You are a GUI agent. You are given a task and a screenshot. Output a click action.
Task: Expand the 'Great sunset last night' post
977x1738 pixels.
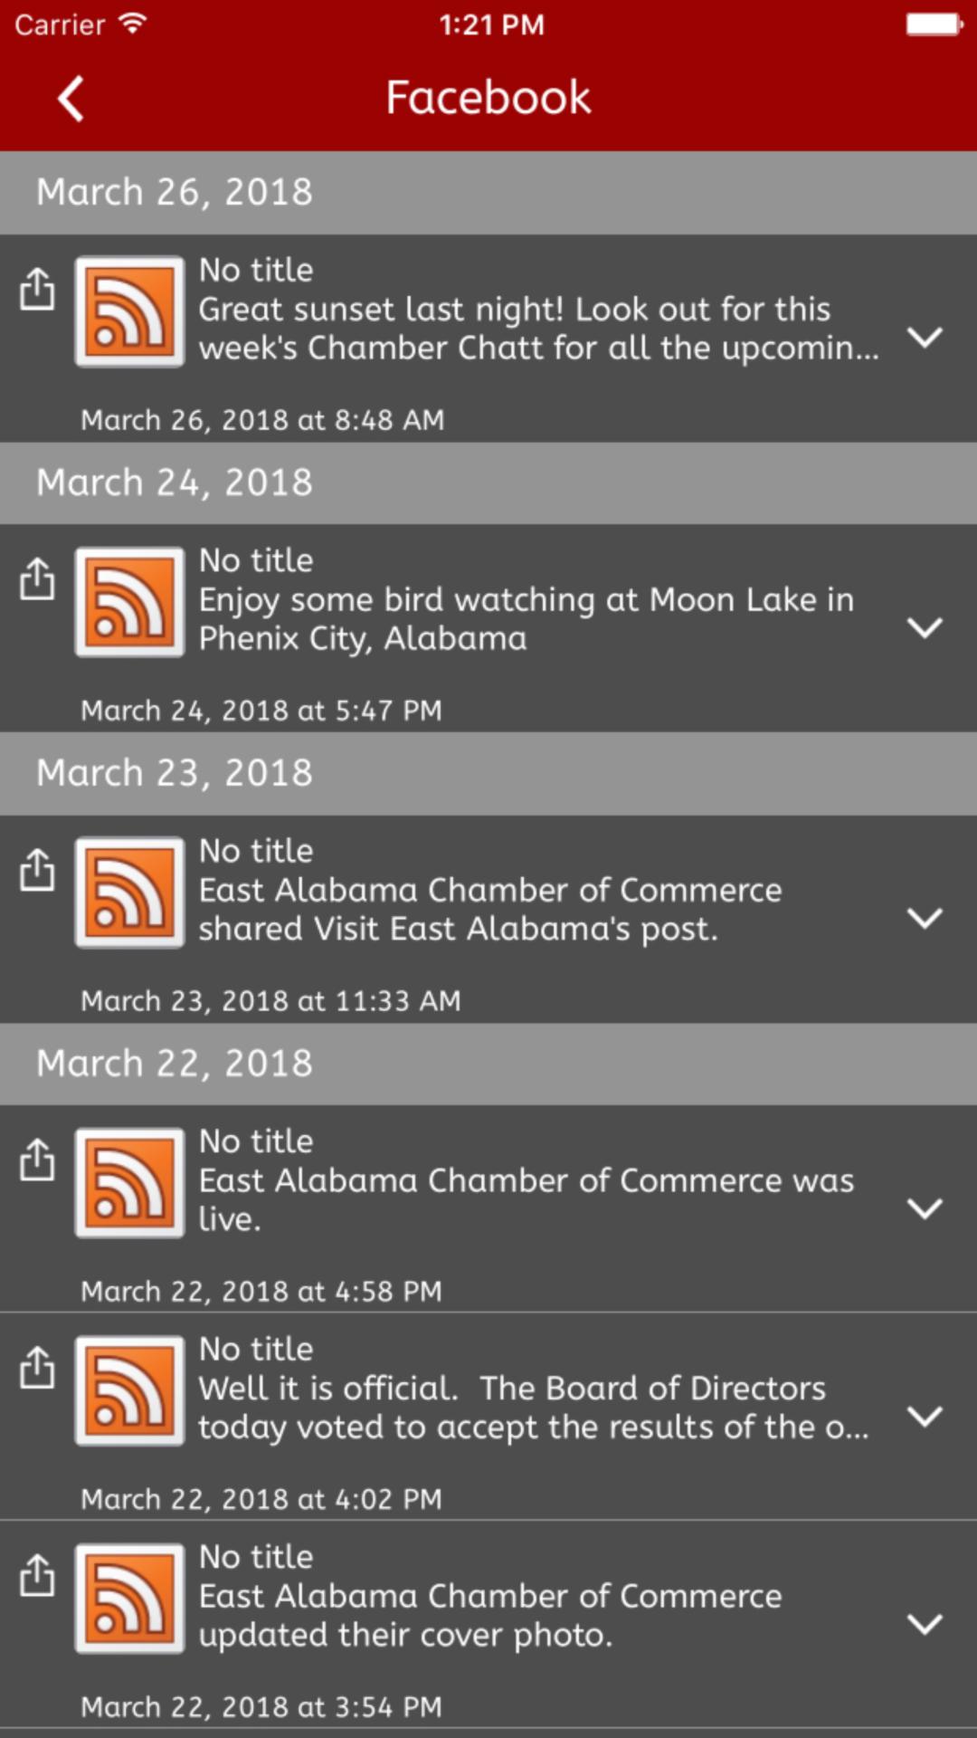925,338
